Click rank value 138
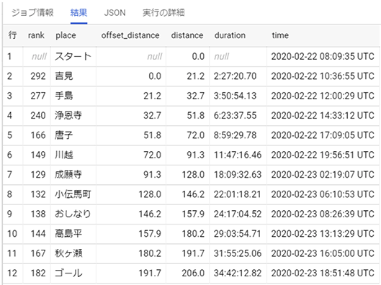This screenshot has width=381, height=285. pyautogui.click(x=38, y=214)
